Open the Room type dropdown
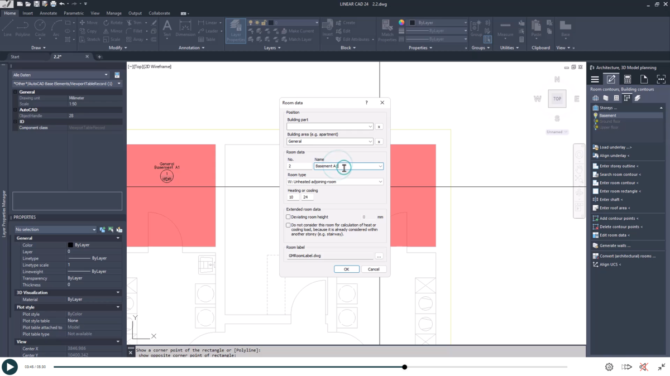Screen dimensions: 670x376 (x=380, y=181)
